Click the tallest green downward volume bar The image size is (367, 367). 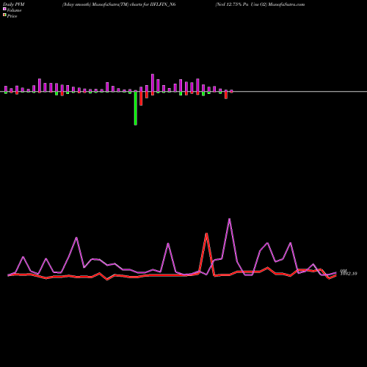(136, 108)
